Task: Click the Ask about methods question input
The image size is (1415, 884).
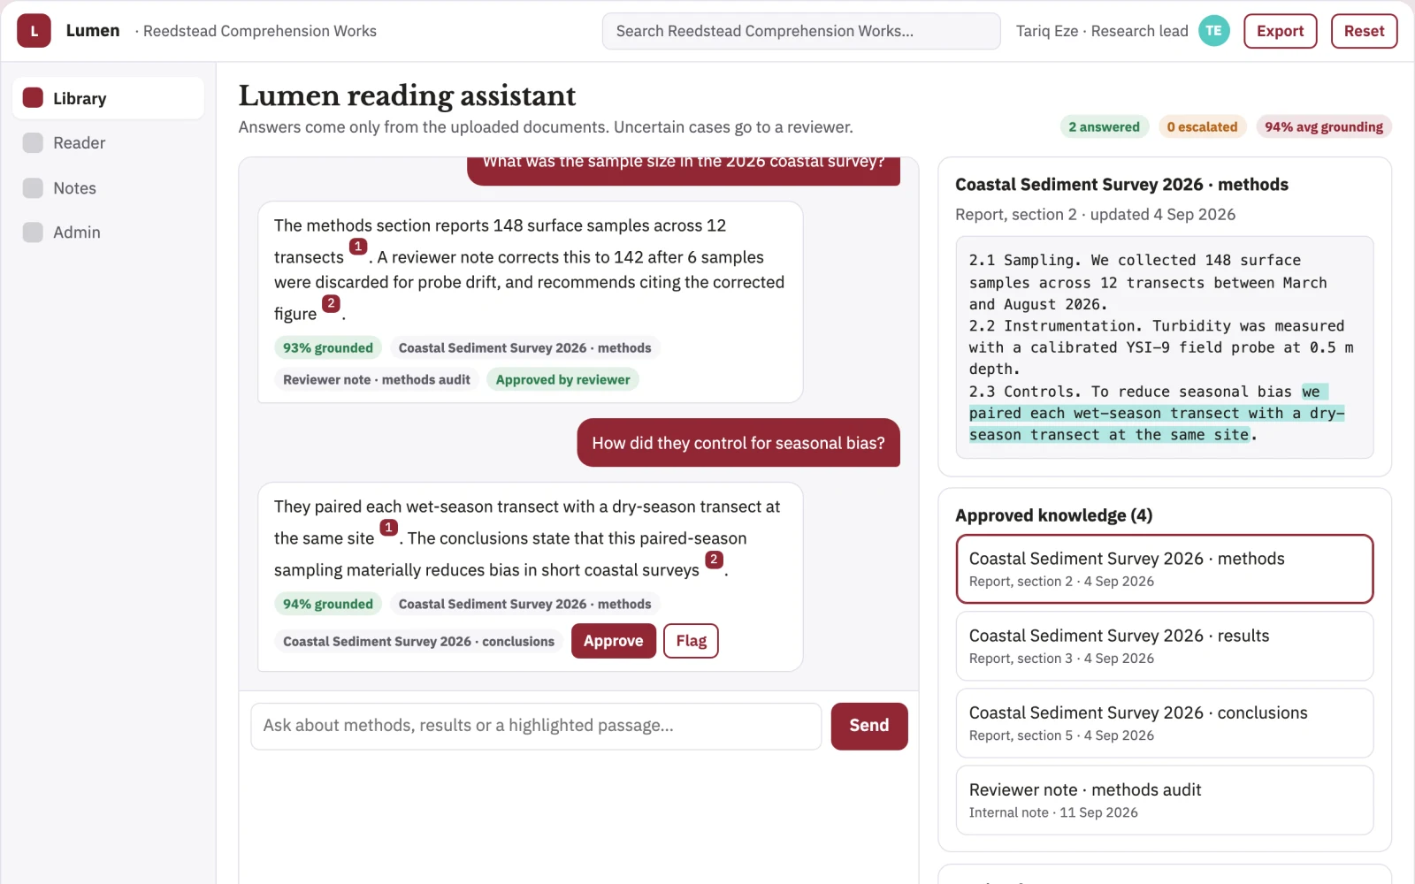Action: click(536, 726)
